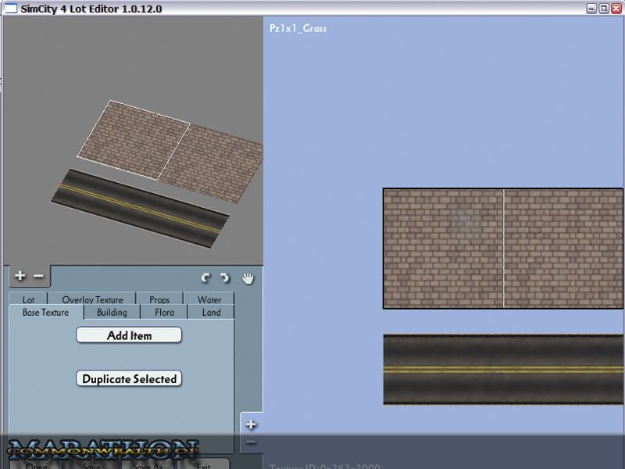This screenshot has width=625, height=469.
Task: Select the road texture in top-down view
Action: click(503, 369)
